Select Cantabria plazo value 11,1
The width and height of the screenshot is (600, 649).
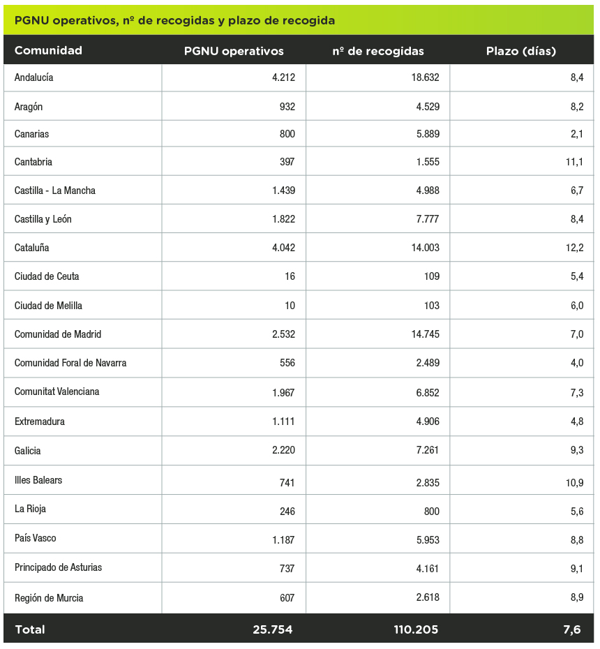click(574, 162)
